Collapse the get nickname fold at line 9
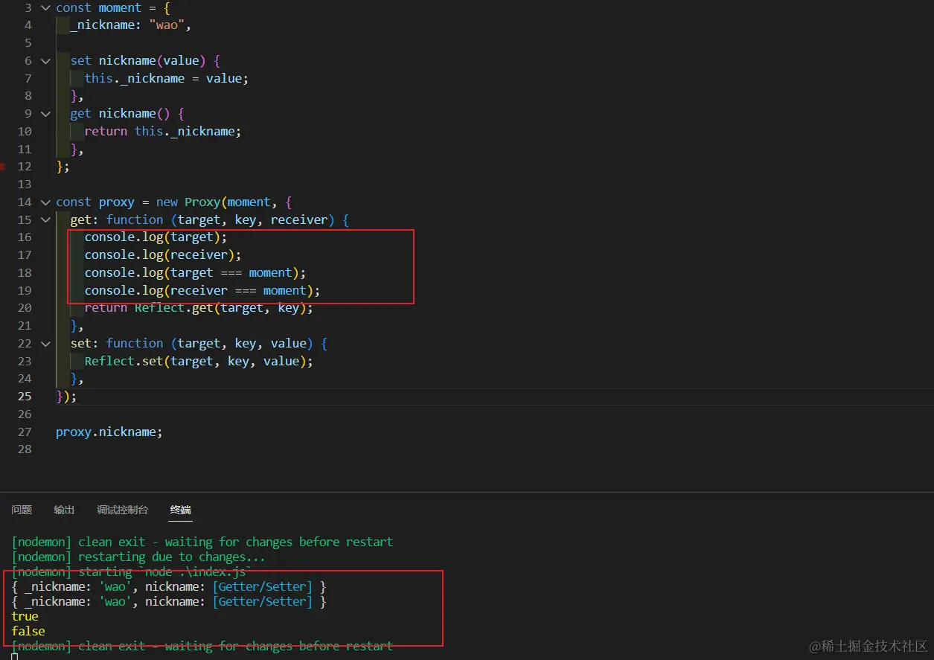Image resolution: width=934 pixels, height=660 pixels. pos(45,114)
